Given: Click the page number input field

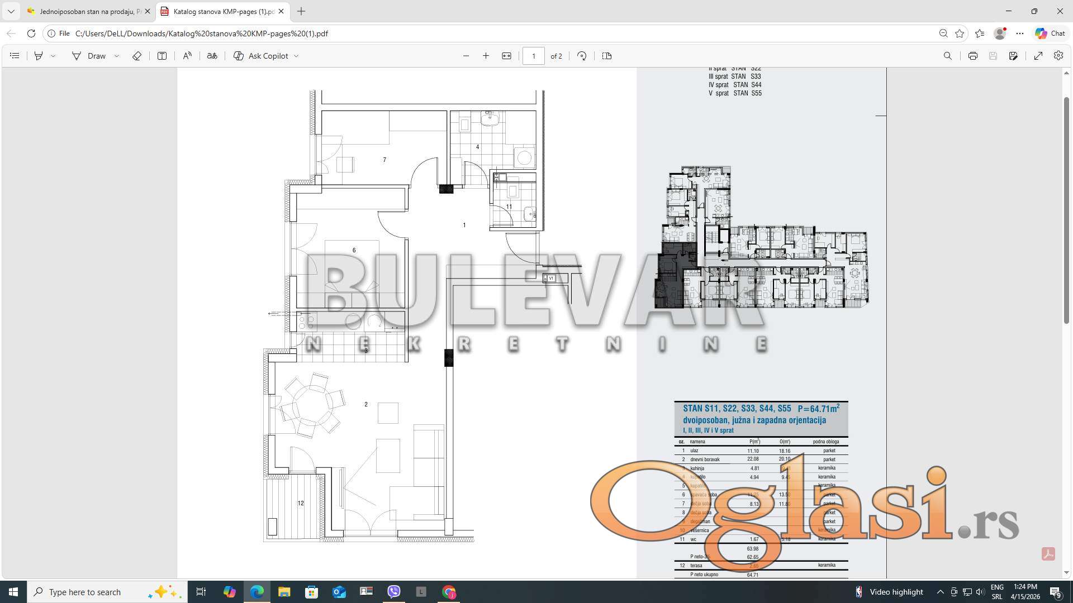Looking at the screenshot, I should click(533, 56).
